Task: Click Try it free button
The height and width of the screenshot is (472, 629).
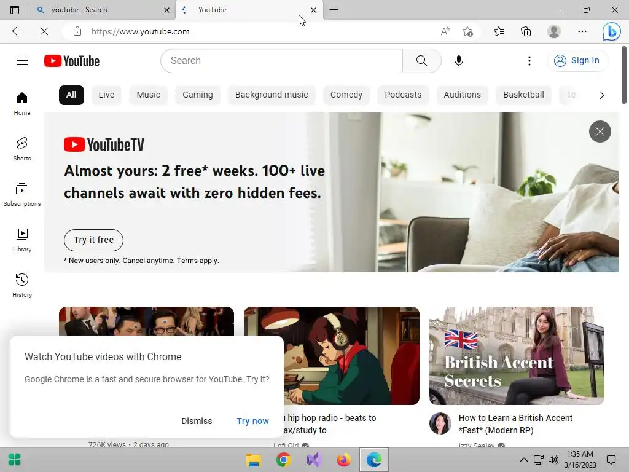Action: coord(93,240)
